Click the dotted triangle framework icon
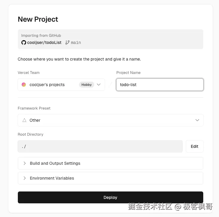This screenshot has width=219, height=217. [24, 120]
